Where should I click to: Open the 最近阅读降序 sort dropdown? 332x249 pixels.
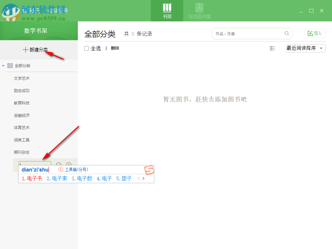point(305,48)
